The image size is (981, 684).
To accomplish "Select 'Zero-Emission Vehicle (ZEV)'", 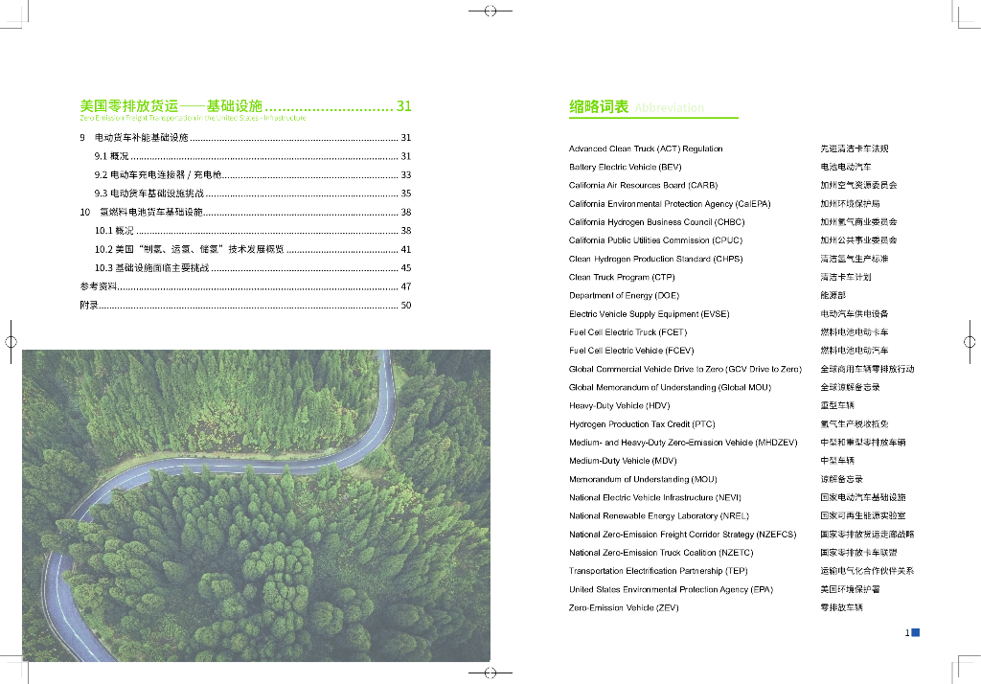I will [x=624, y=607].
